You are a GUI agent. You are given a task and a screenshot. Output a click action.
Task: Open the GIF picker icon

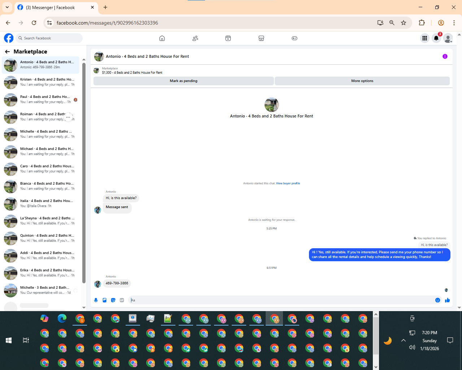click(122, 300)
